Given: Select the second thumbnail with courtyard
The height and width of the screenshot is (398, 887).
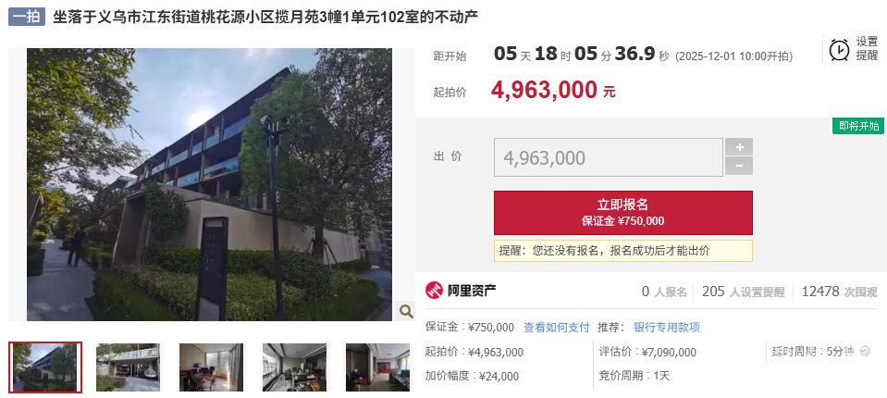Looking at the screenshot, I should pyautogui.click(x=128, y=367).
